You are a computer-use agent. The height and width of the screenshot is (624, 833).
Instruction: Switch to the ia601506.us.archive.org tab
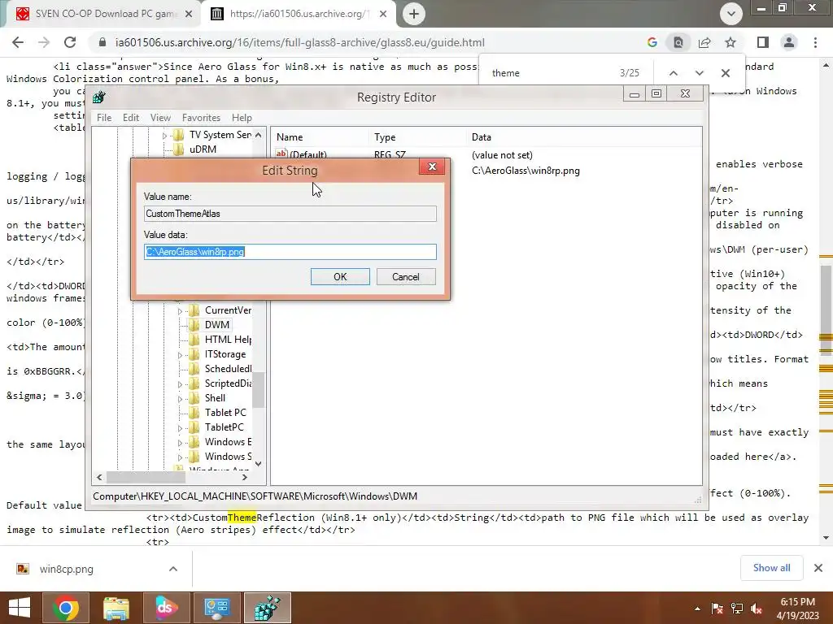(x=298, y=14)
